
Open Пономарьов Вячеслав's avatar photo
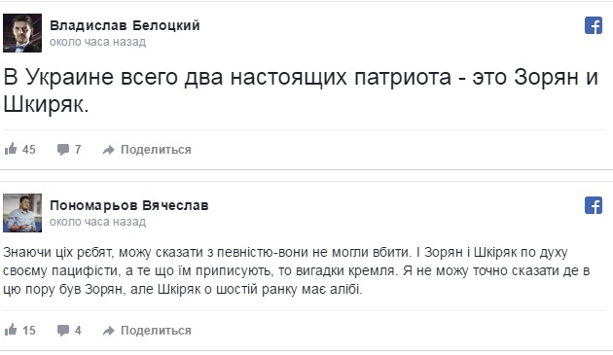pyautogui.click(x=22, y=213)
